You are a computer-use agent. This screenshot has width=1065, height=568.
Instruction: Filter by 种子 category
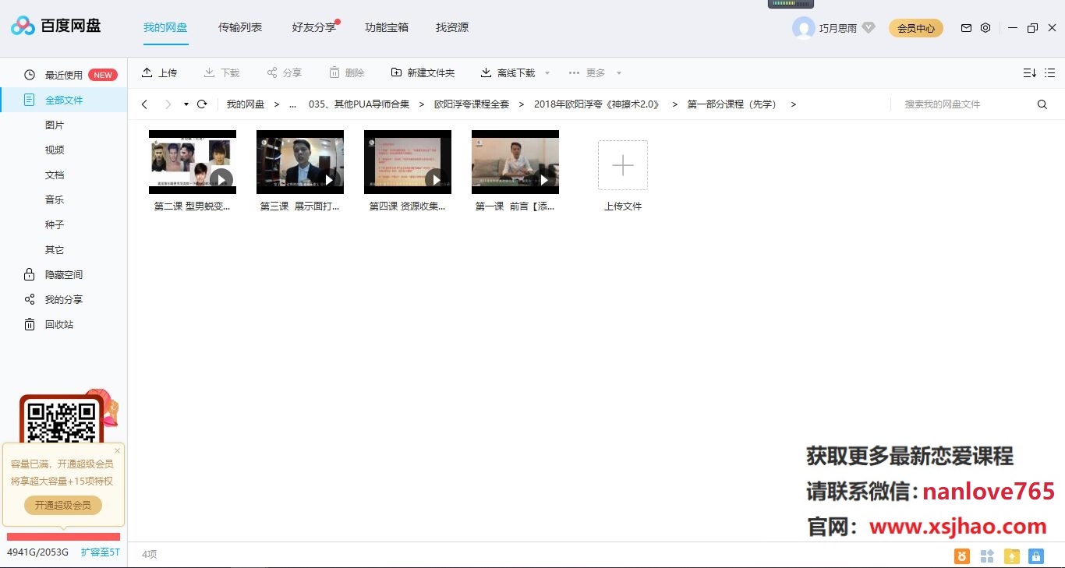click(x=55, y=224)
